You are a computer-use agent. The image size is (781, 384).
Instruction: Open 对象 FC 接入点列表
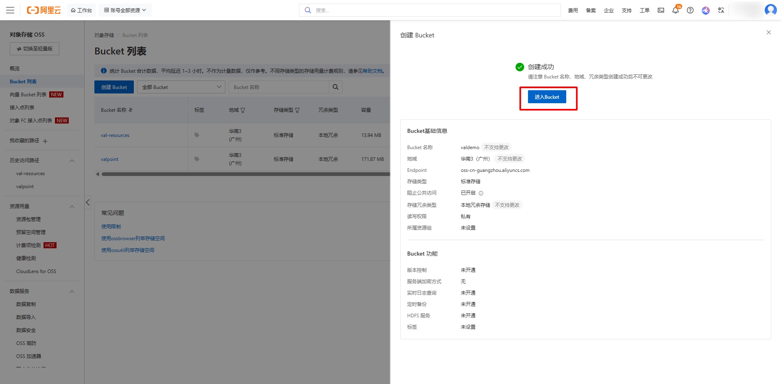31,121
